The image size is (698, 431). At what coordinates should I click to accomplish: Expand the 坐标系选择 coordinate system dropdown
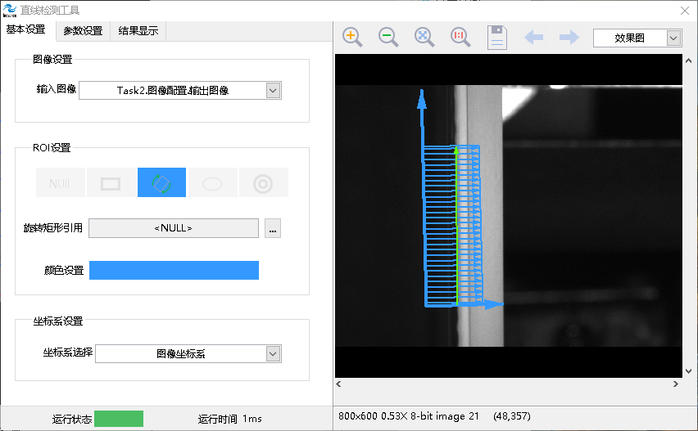[274, 353]
